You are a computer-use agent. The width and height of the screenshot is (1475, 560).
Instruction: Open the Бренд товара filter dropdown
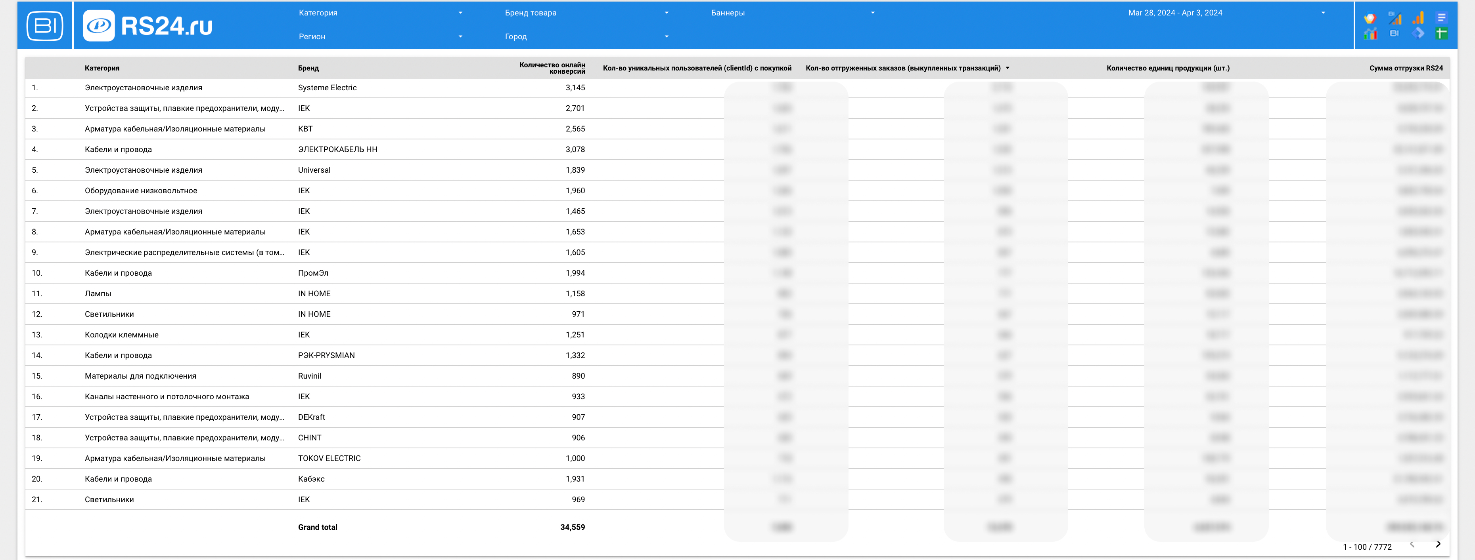tap(586, 13)
